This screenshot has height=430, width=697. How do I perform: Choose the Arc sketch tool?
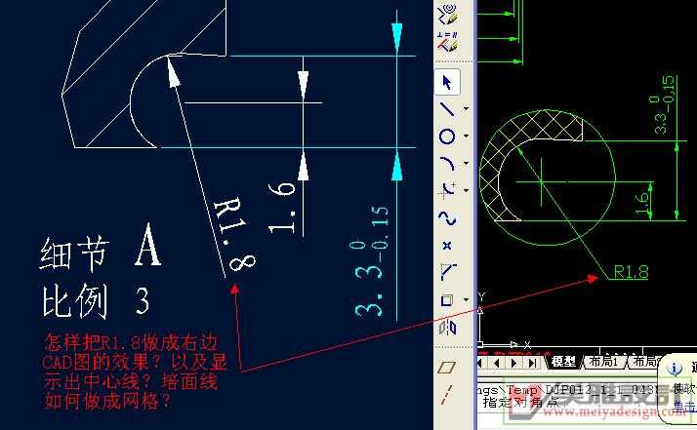448,163
